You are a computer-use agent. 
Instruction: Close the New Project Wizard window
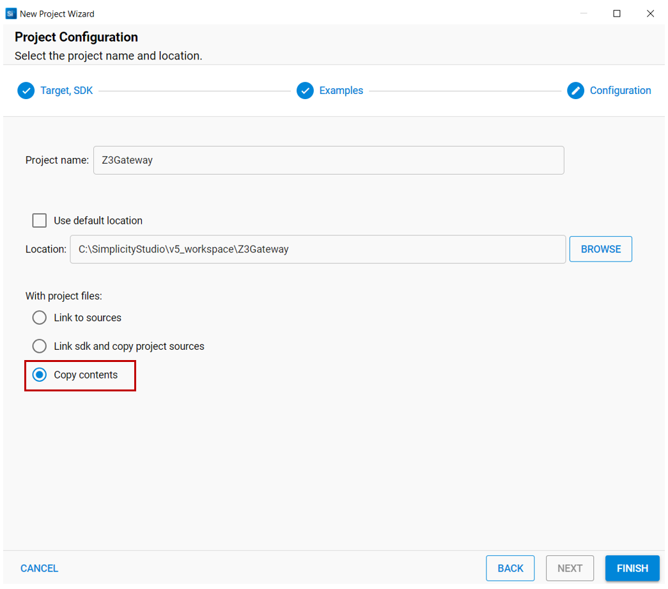pyautogui.click(x=650, y=13)
